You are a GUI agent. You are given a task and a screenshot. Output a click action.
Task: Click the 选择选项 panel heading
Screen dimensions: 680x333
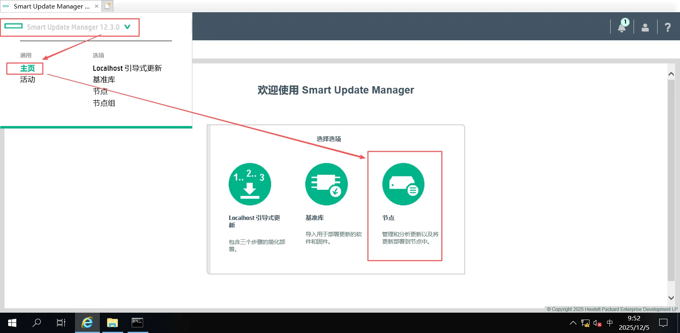(x=329, y=139)
